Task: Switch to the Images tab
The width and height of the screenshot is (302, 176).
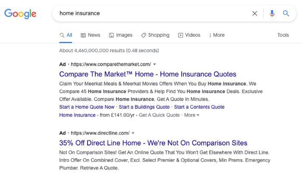Action: [121, 35]
